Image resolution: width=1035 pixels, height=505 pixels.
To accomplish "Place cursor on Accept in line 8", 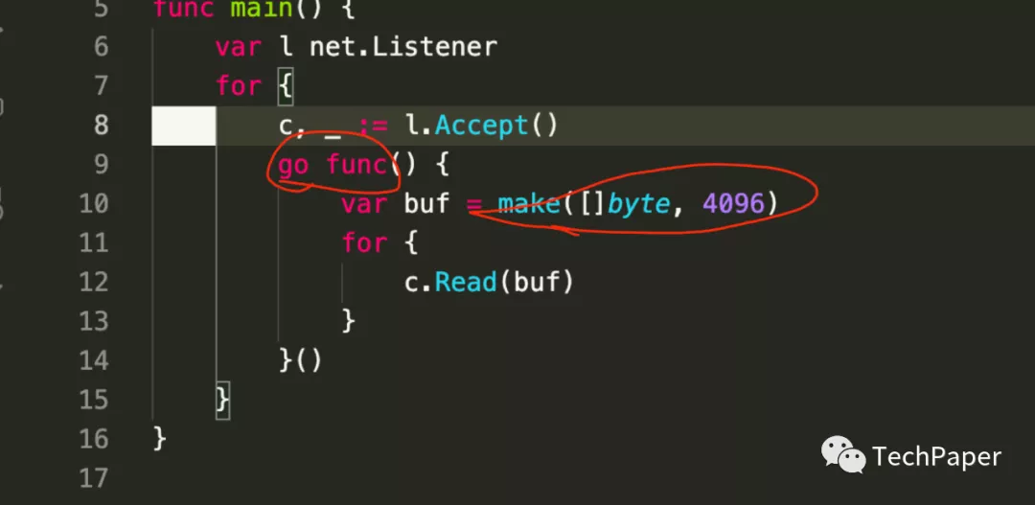I will coord(482,125).
